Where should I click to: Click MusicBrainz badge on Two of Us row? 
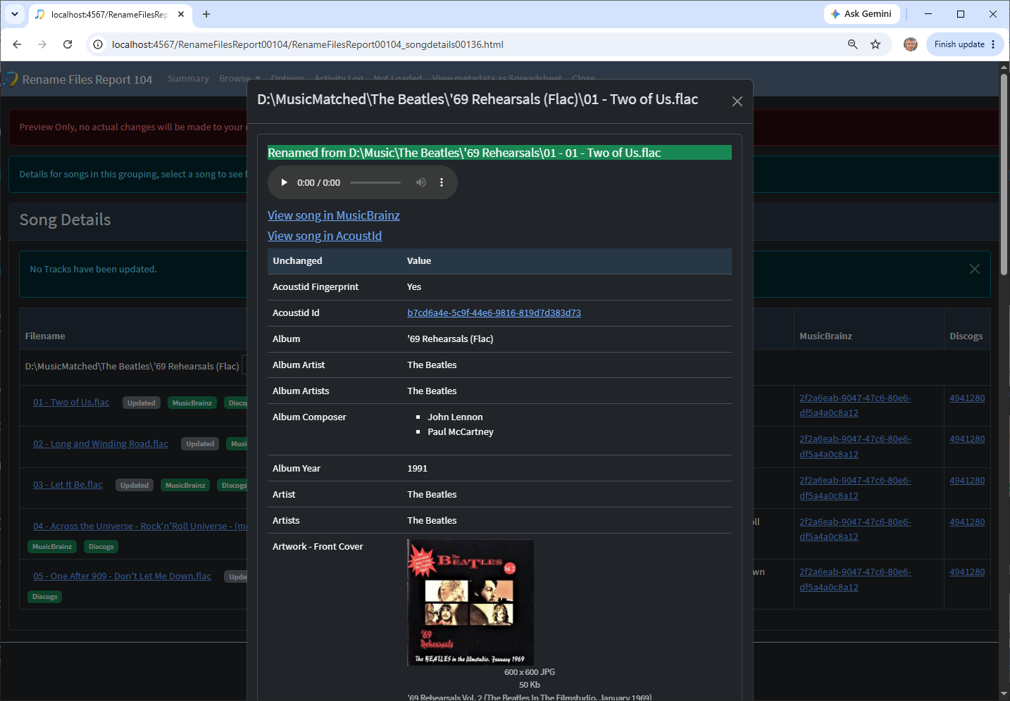pos(192,403)
